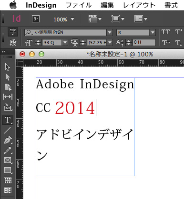
Task: Select the Page tool
Action: pyautogui.click(x=8, y=87)
